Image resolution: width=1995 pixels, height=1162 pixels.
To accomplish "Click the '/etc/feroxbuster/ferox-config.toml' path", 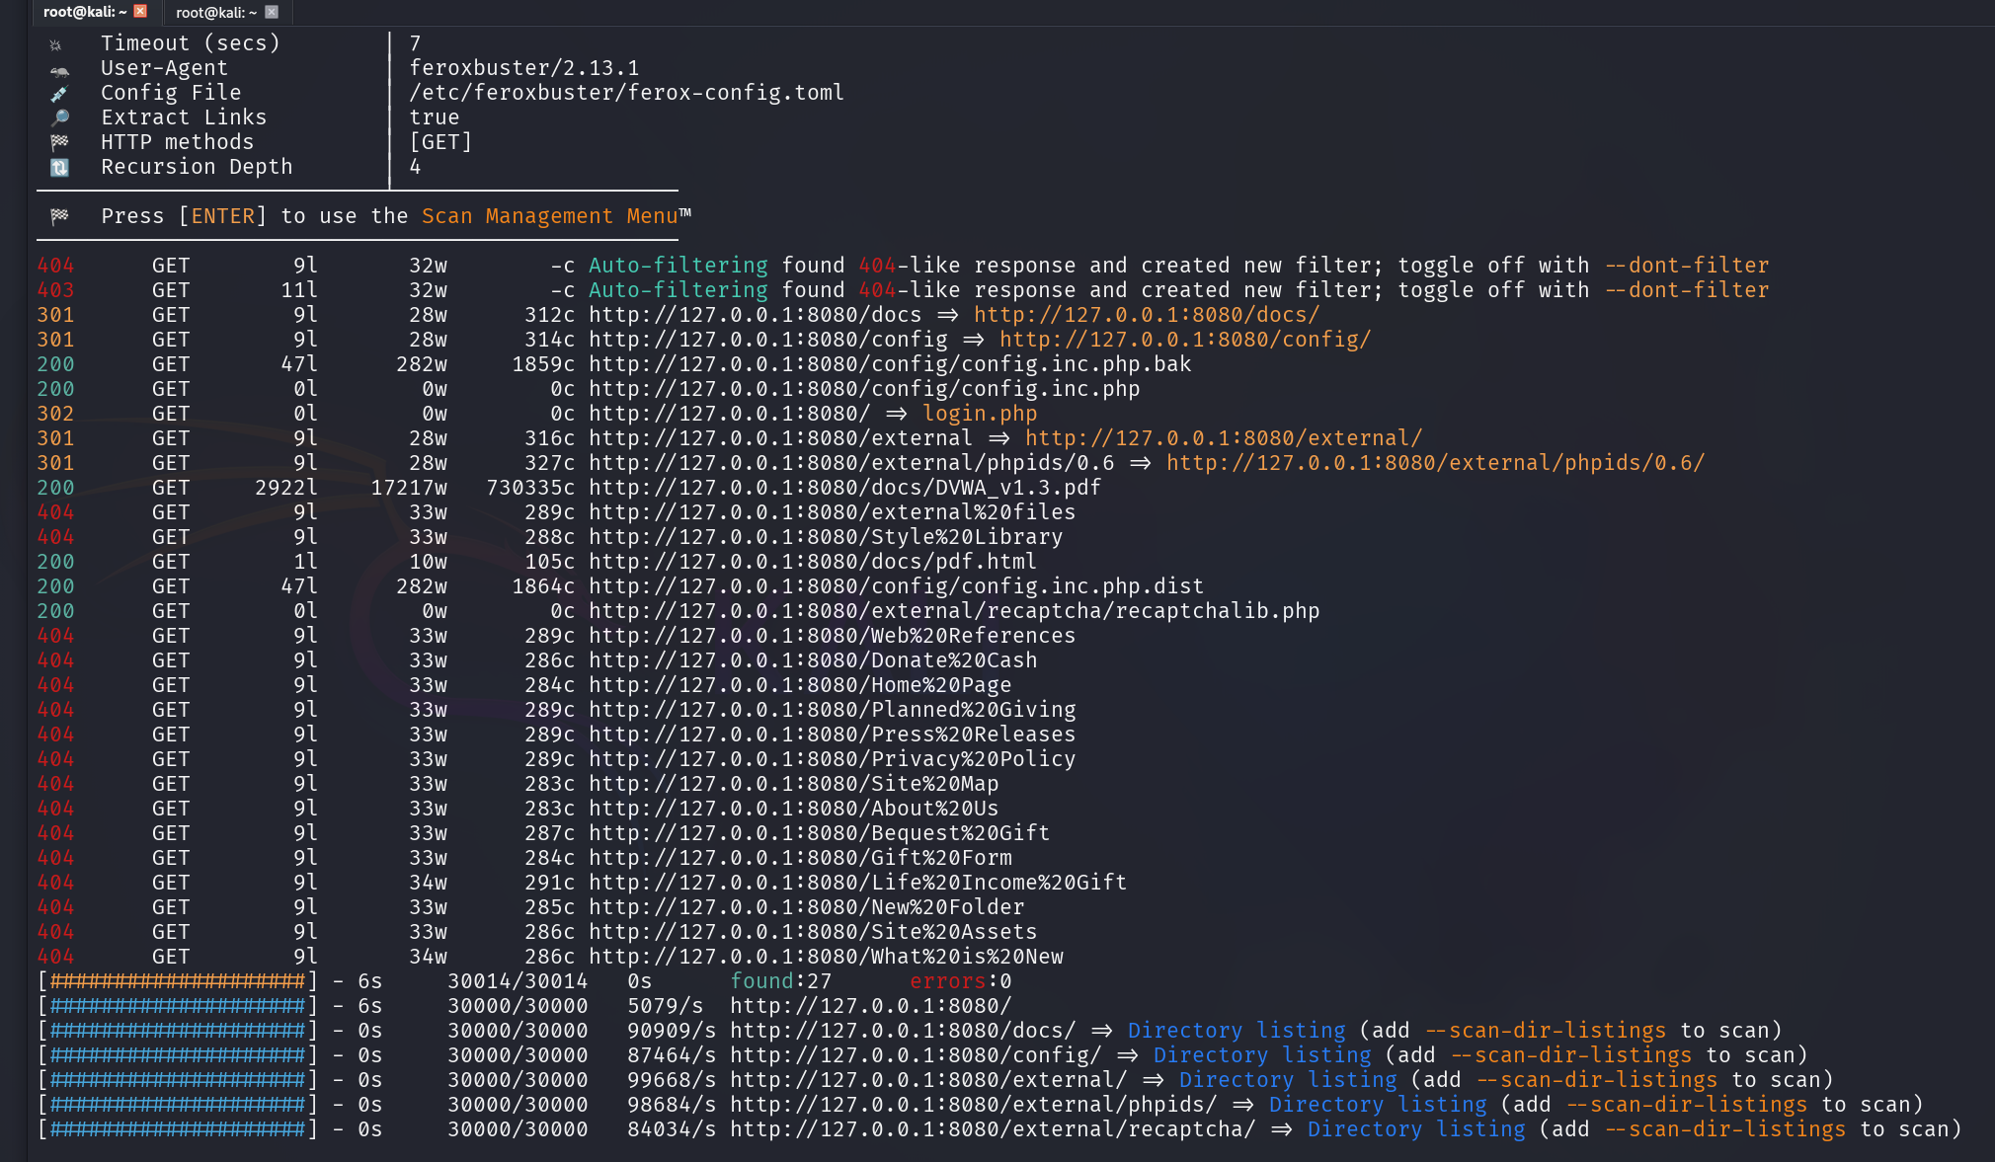I will coord(627,93).
